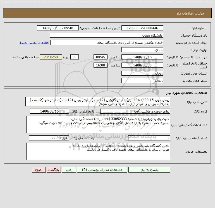Click the goods group field 'لوازم خودرو و ماشین آلات'
The width and height of the screenshot is (215, 208).
[135, 111]
